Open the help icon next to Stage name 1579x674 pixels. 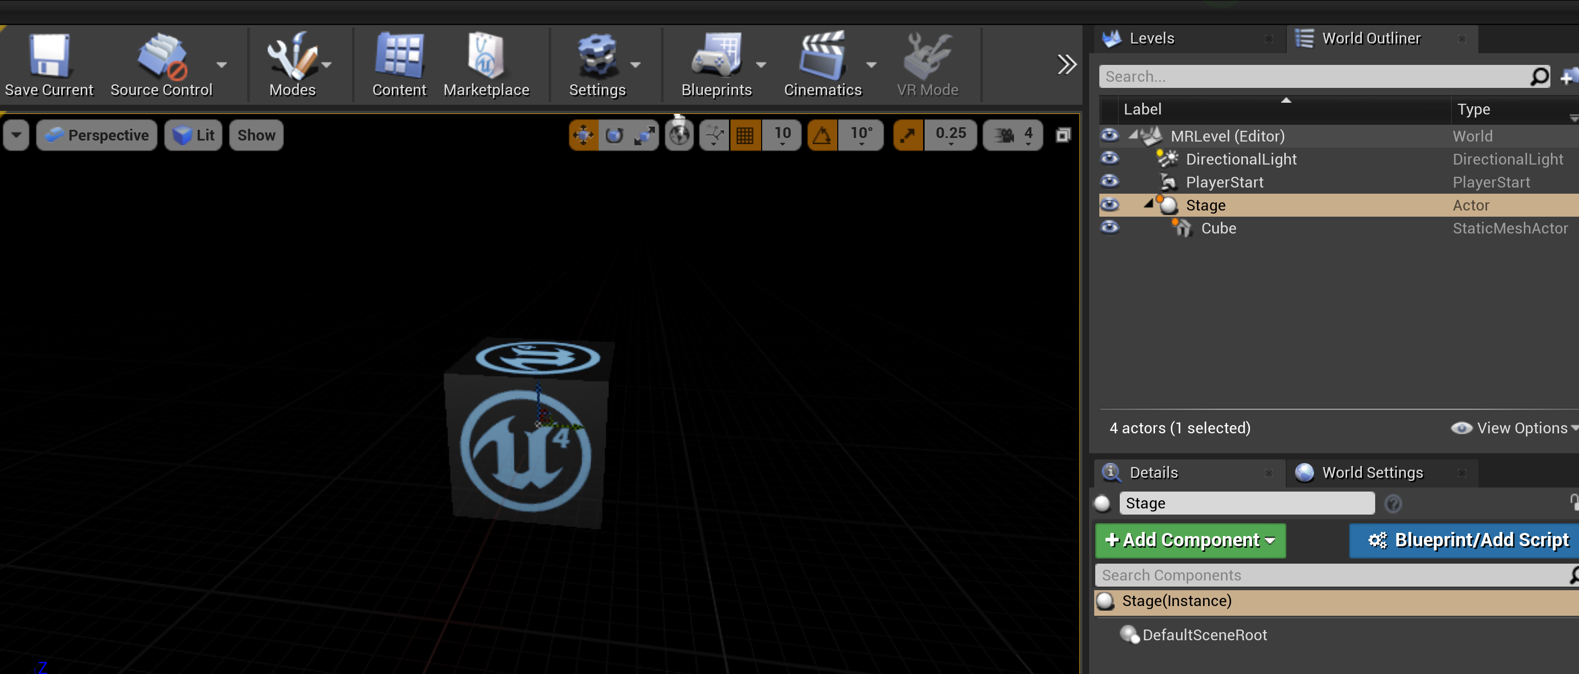pos(1393,503)
